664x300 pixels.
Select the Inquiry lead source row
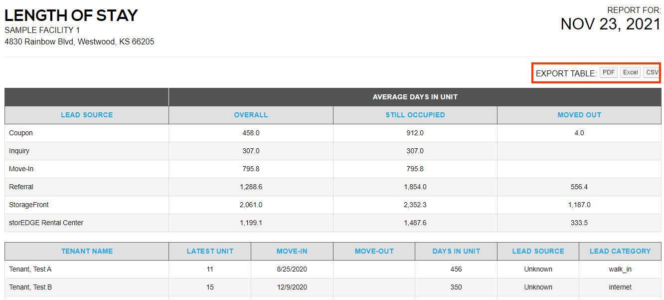click(333, 151)
